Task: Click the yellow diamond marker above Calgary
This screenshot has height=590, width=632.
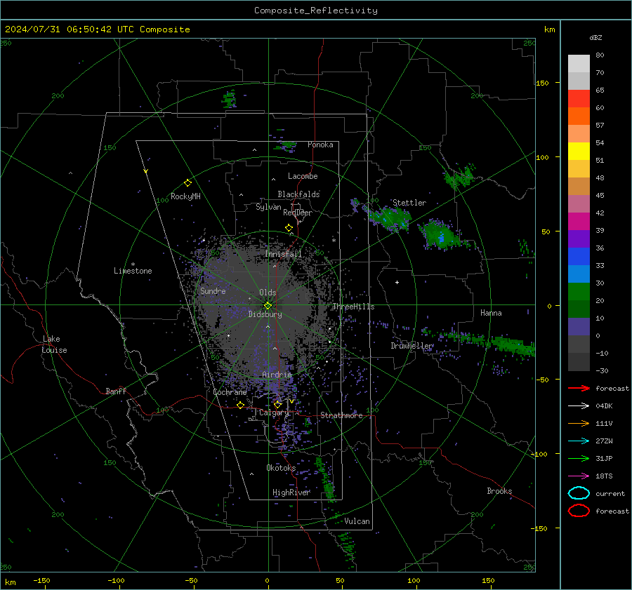Action: coord(277,404)
